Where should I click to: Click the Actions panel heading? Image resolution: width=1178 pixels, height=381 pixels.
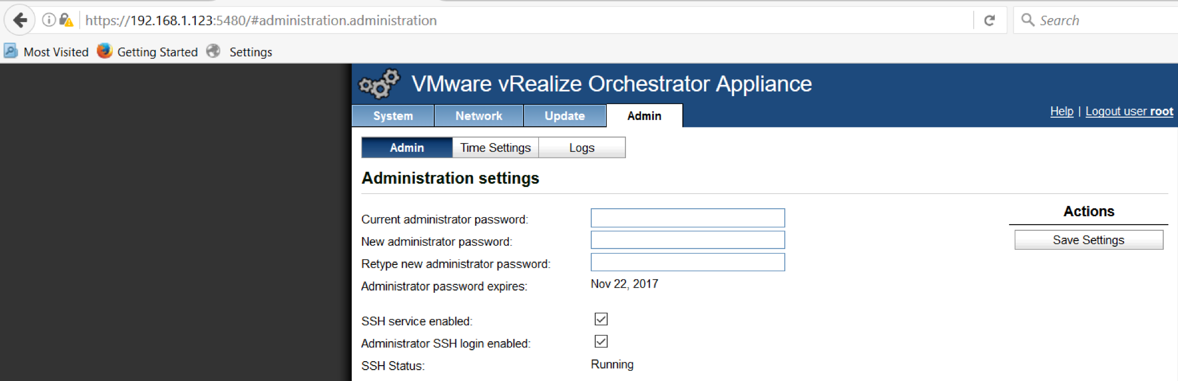[x=1089, y=211]
